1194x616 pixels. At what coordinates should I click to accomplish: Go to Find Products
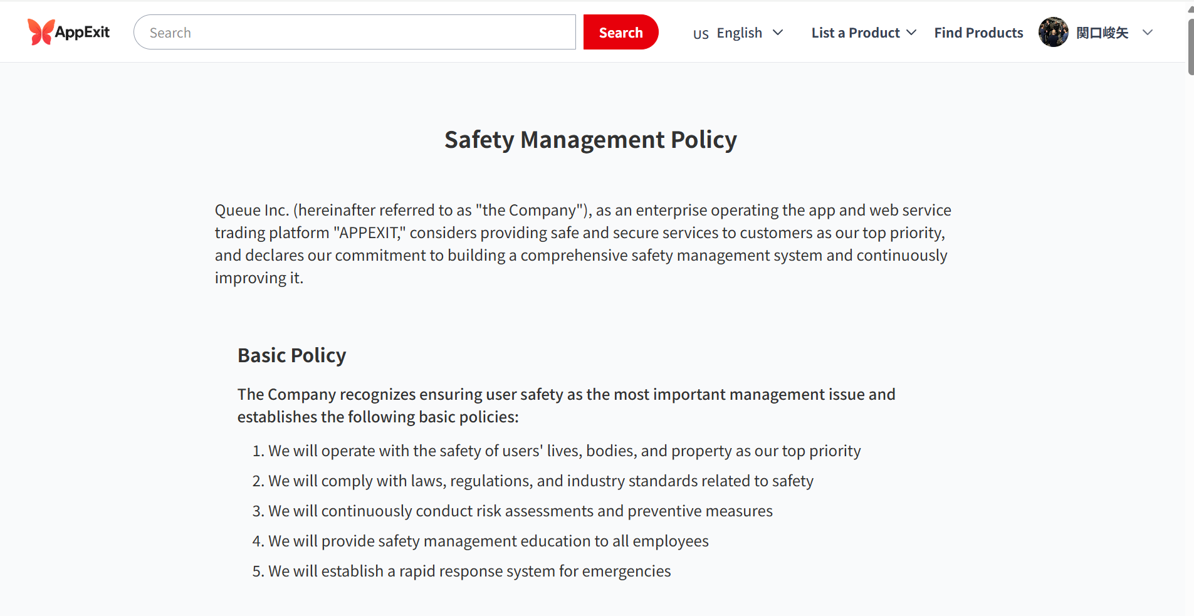pos(978,33)
